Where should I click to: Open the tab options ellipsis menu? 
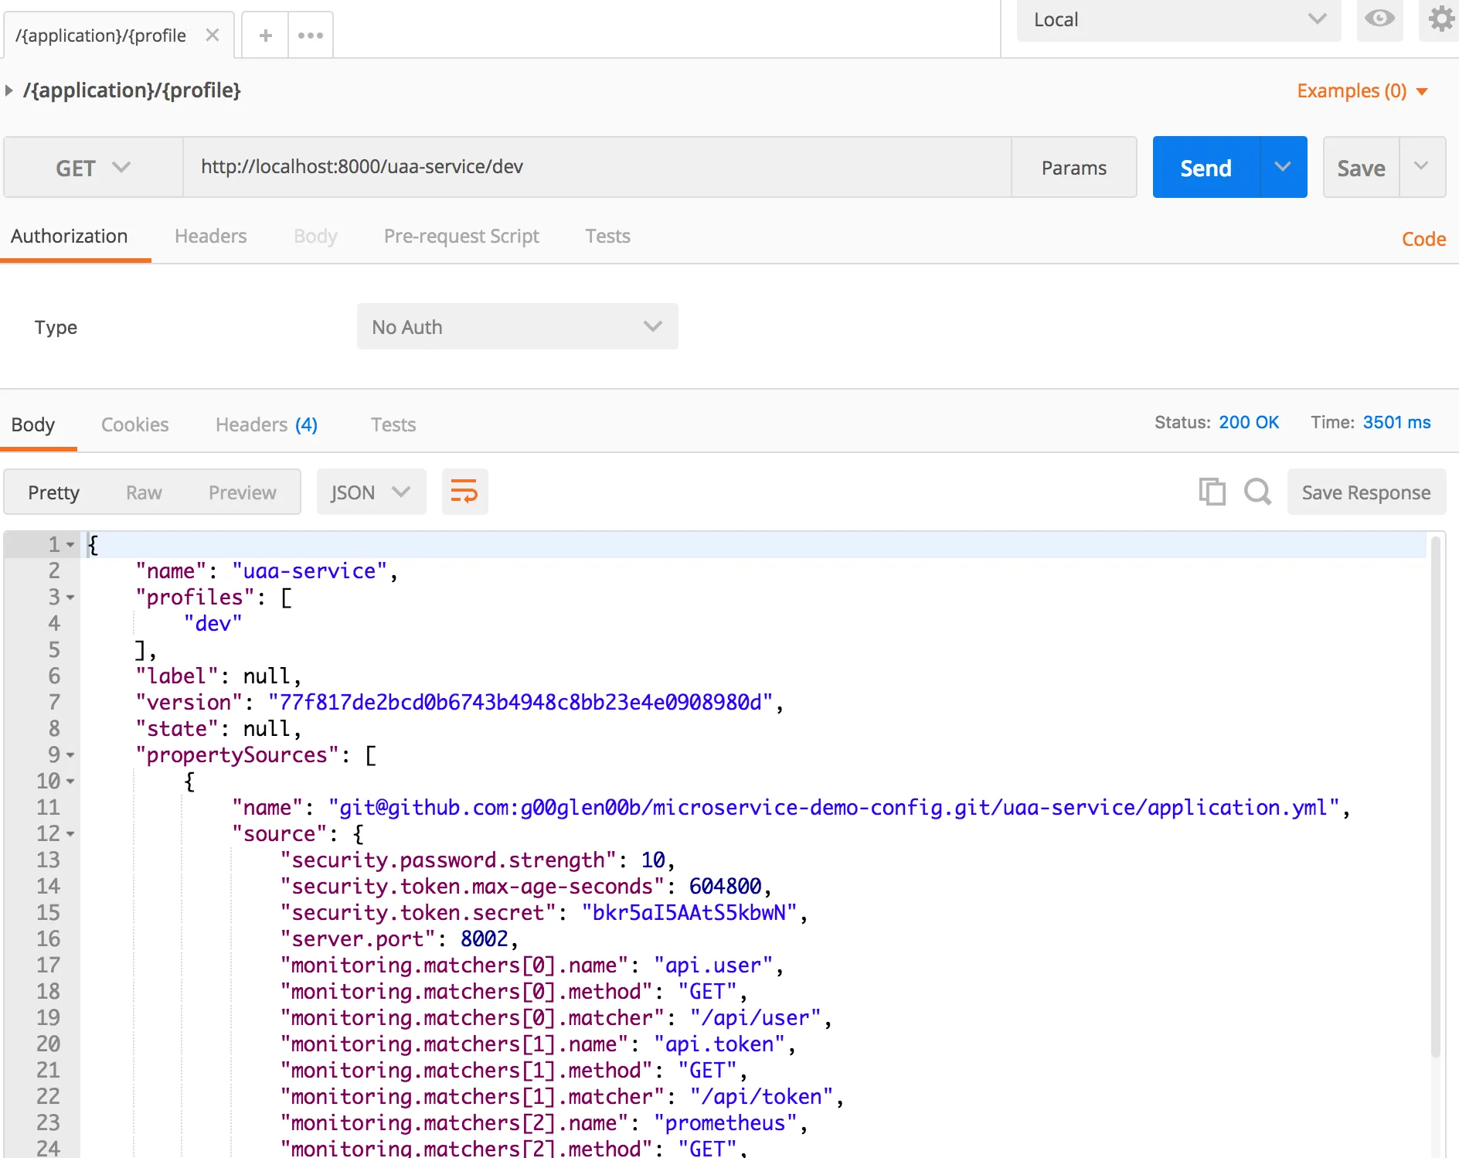click(x=311, y=36)
